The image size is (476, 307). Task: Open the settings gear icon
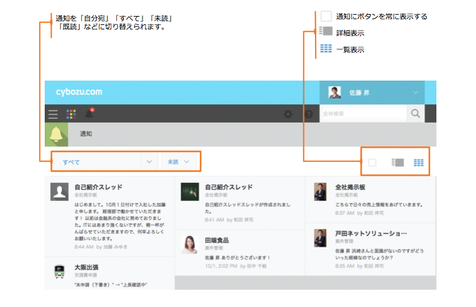pos(288,114)
